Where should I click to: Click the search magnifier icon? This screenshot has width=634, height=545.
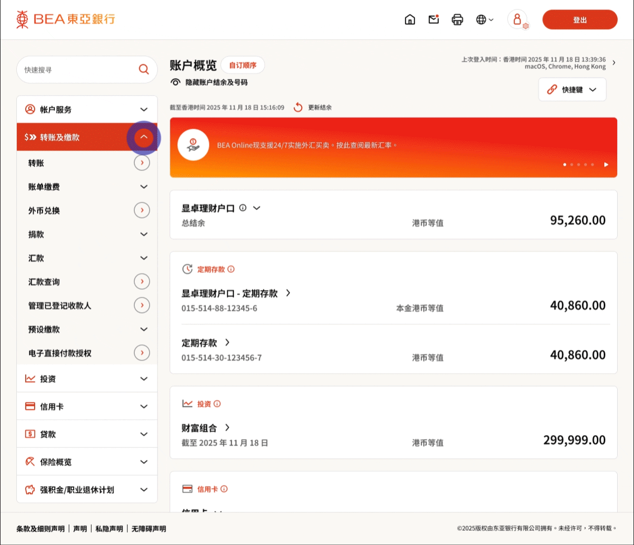click(144, 69)
